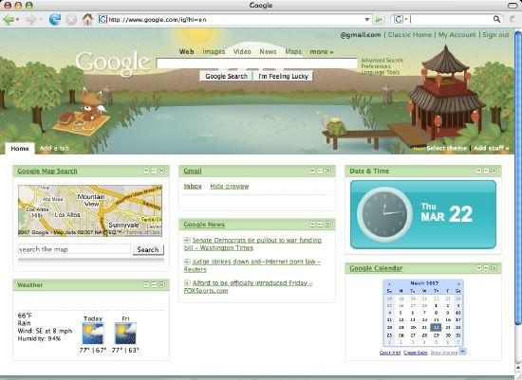
Task: Open the Select theme link
Action: [446, 148]
